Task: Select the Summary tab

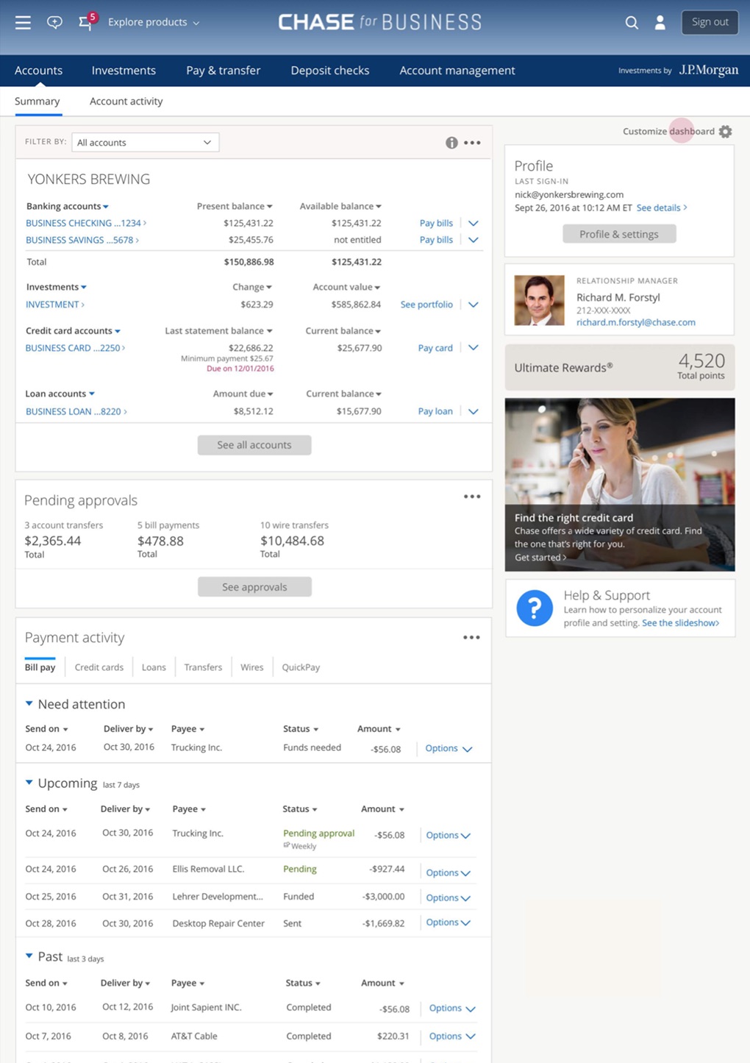Action: coord(37,102)
